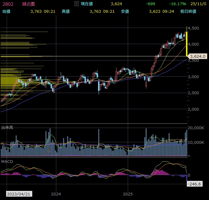Click the 安値 low price label
Screen dimensions: 209x200
pyautogui.click(x=125, y=11)
